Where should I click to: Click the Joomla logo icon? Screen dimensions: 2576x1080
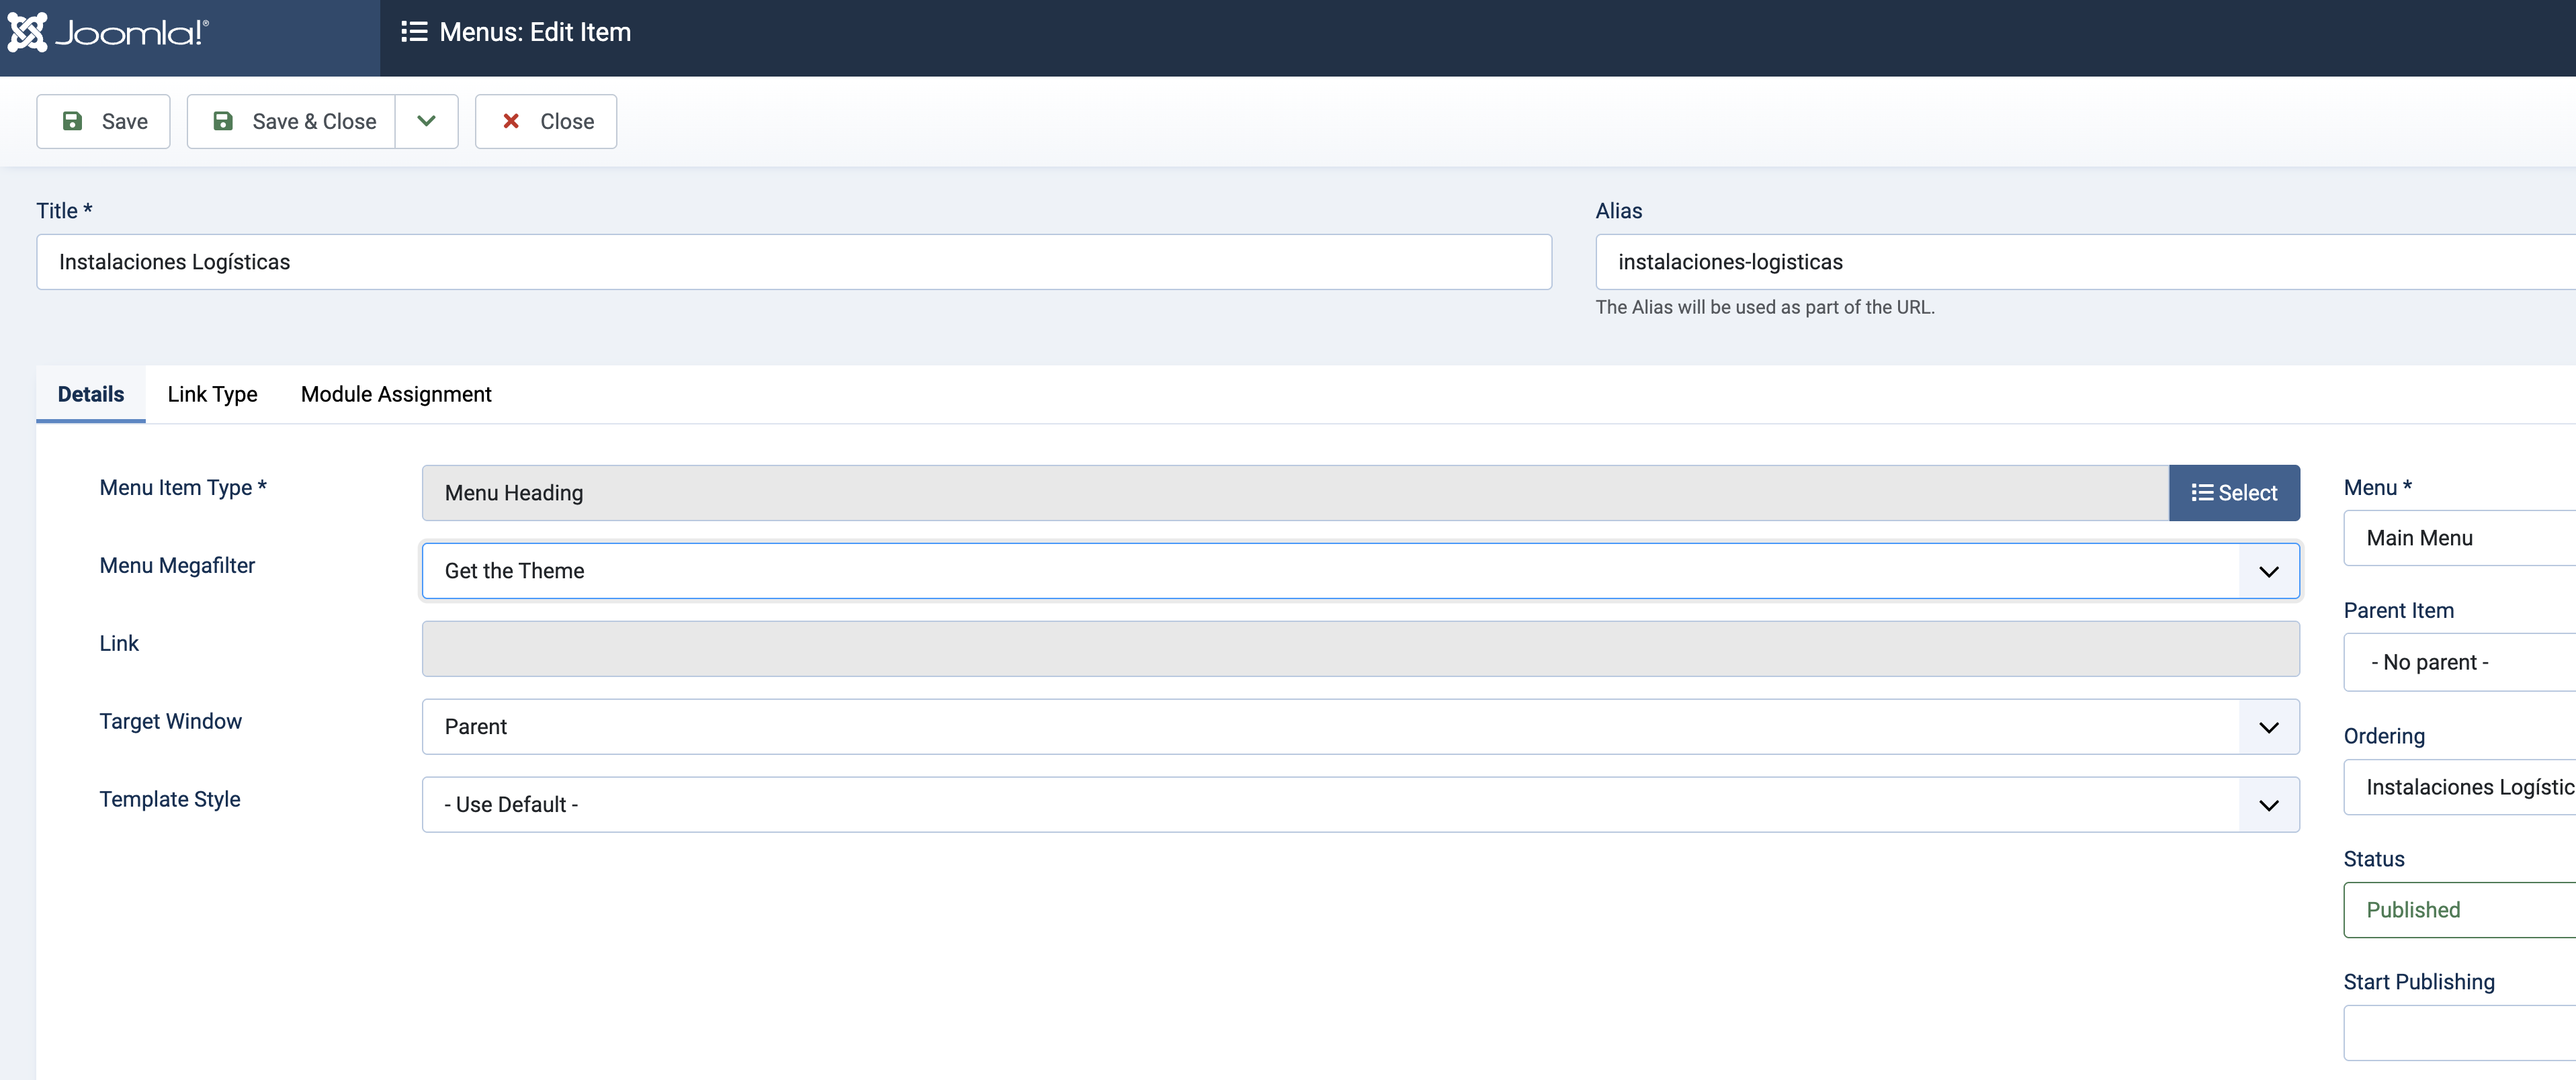click(x=27, y=32)
